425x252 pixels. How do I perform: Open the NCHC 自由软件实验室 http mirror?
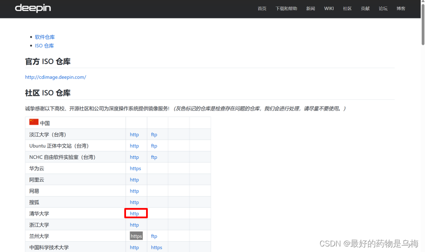tap(135, 157)
